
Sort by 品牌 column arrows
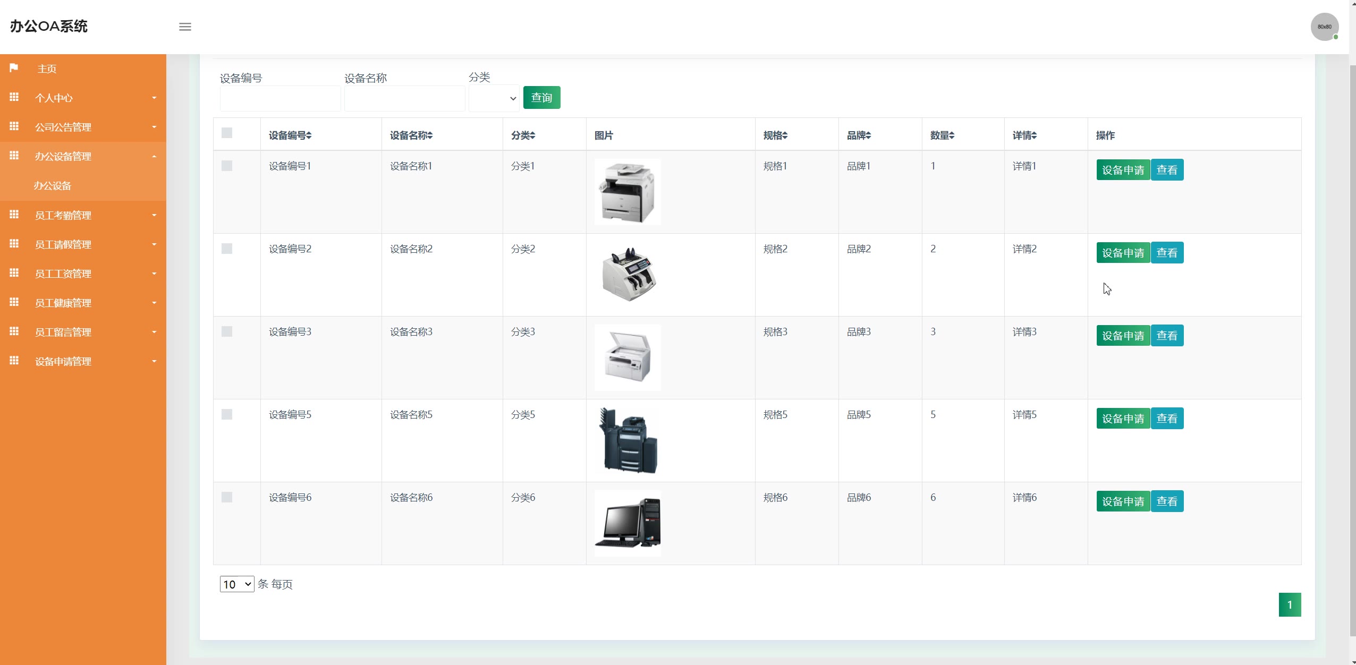pos(868,135)
